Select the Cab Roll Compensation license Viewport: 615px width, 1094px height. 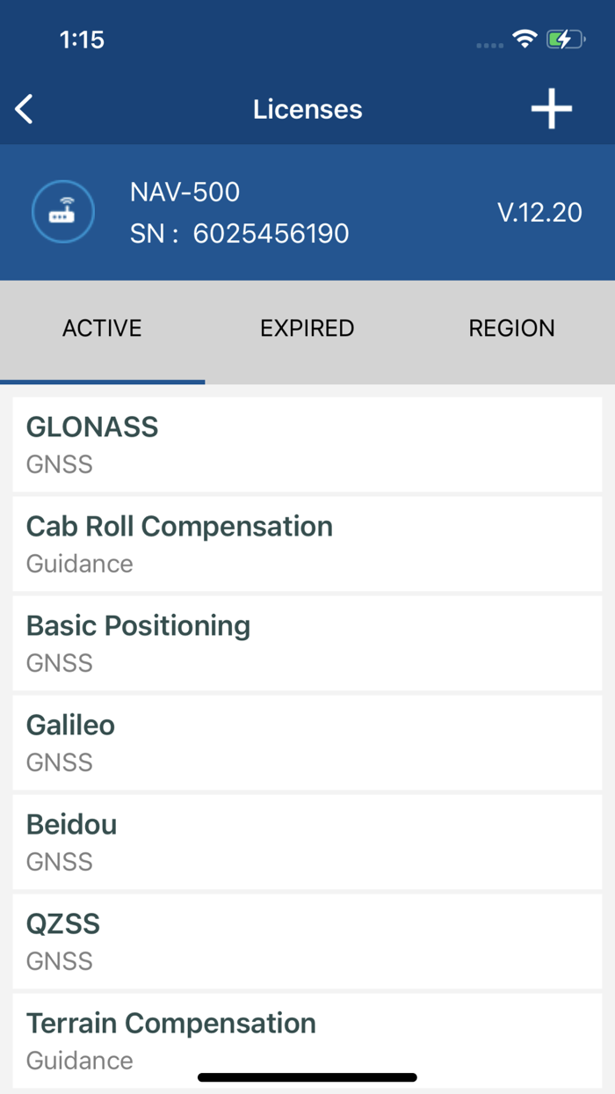pos(307,543)
